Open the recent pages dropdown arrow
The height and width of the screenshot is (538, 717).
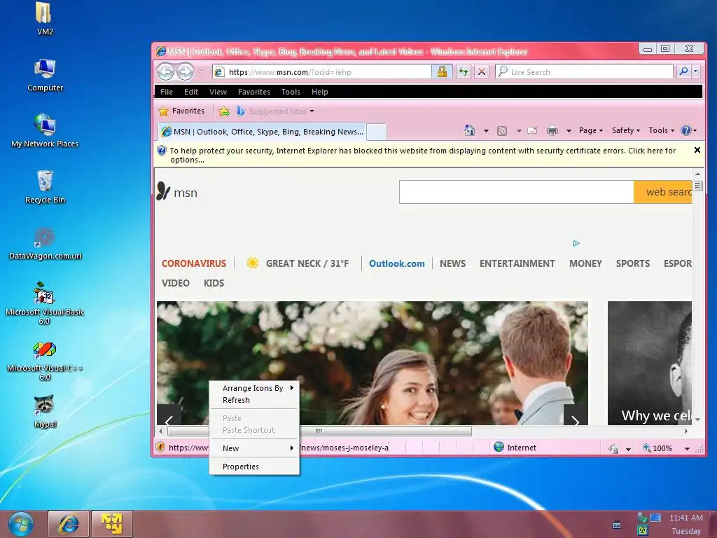pos(200,72)
